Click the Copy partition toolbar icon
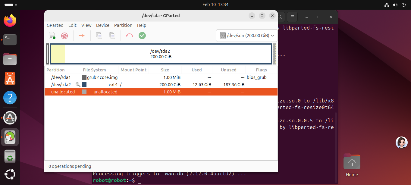 (99, 36)
